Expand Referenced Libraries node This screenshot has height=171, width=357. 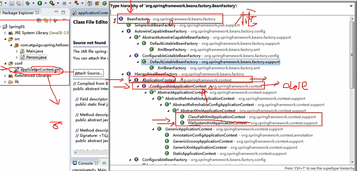click(6, 76)
